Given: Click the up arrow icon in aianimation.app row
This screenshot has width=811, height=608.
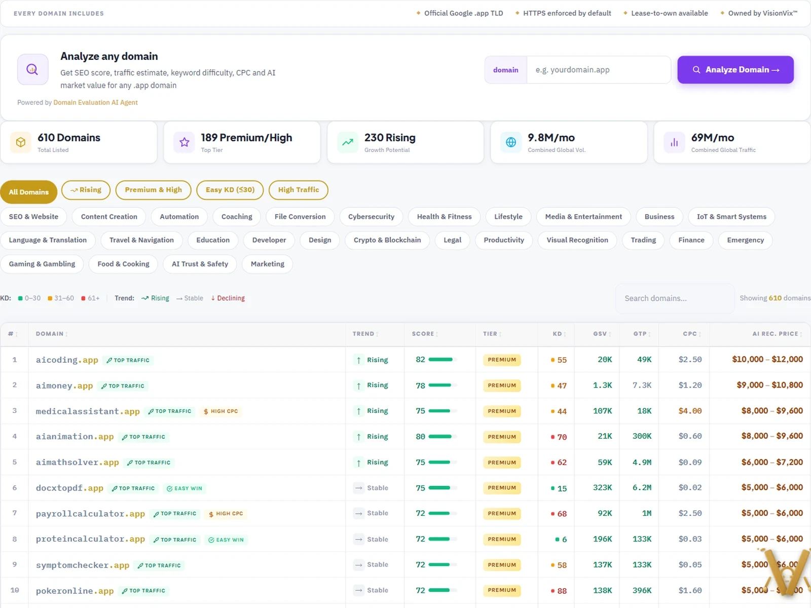Looking at the screenshot, I should (359, 437).
